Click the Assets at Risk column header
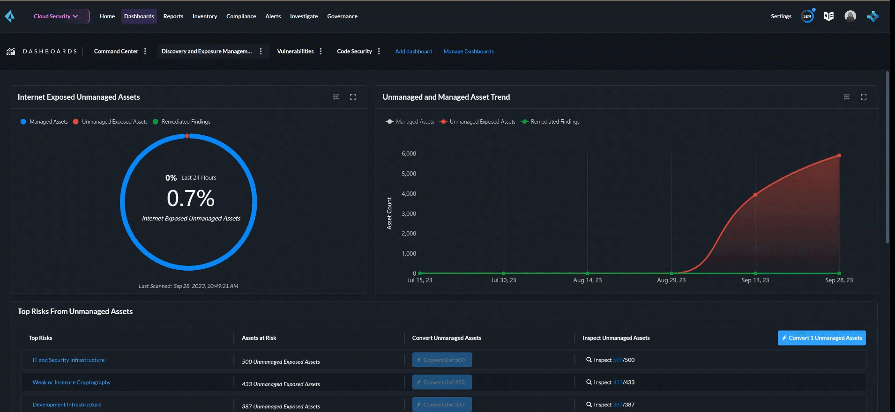The width and height of the screenshot is (895, 412). (x=259, y=338)
